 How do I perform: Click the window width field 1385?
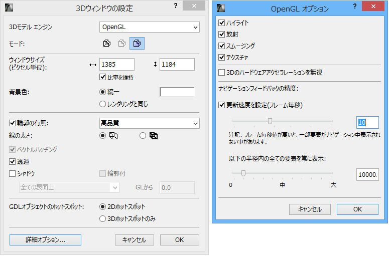pos(117,65)
